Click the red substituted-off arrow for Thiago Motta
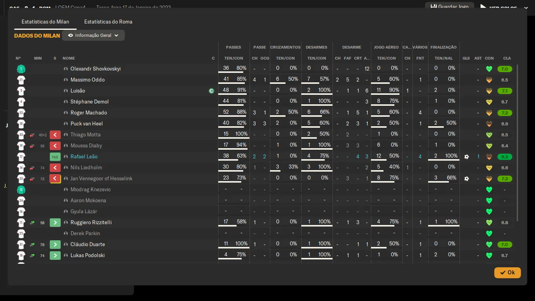 click(x=55, y=135)
